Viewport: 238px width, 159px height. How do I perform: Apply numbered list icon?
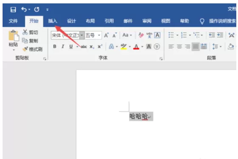[x=184, y=35]
